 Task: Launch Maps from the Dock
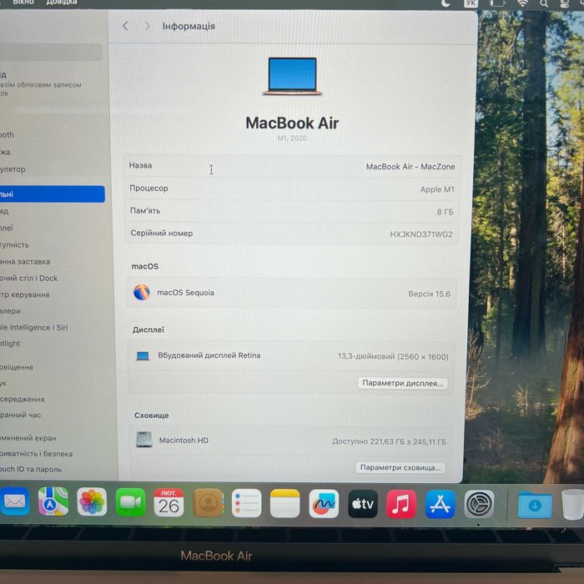click(53, 501)
